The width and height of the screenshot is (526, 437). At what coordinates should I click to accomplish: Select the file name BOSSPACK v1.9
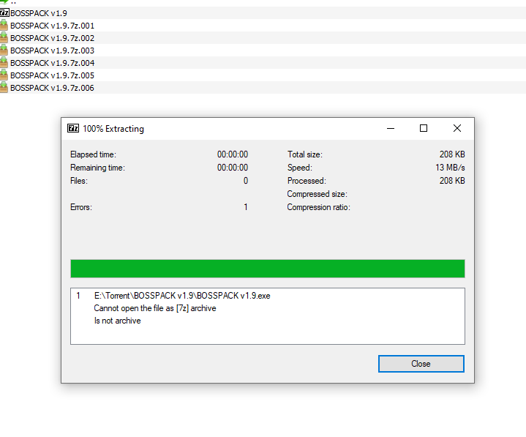tap(39, 13)
